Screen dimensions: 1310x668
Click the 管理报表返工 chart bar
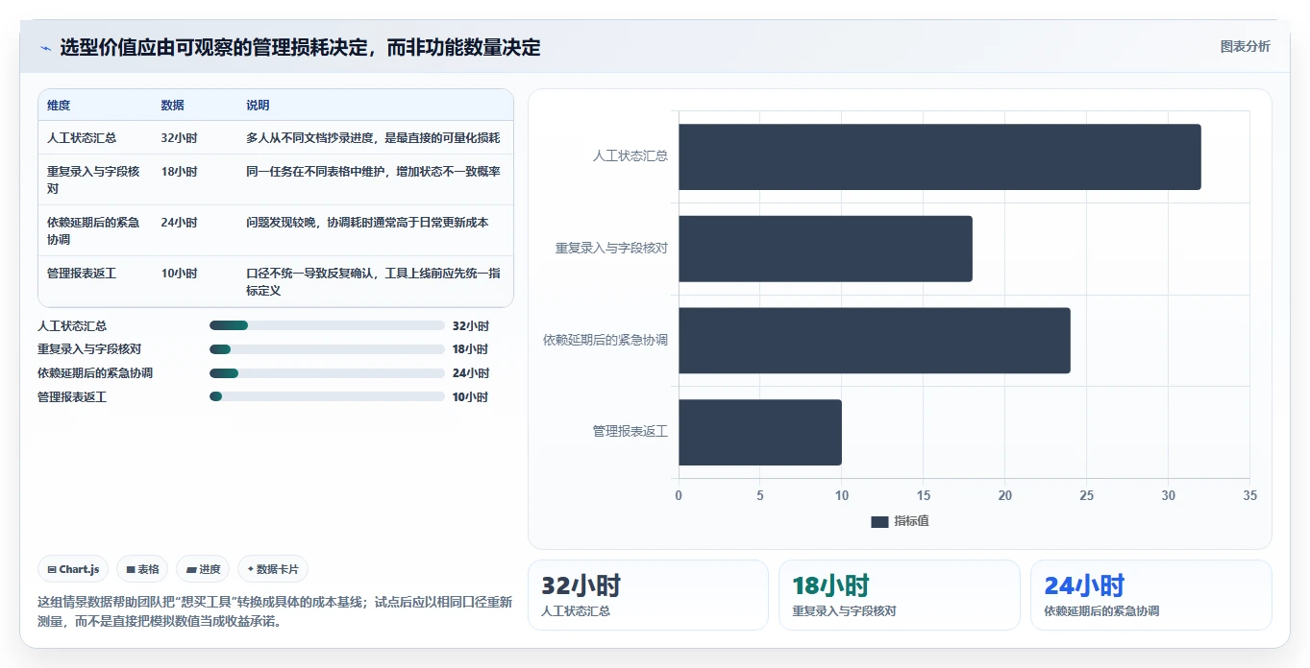click(760, 432)
